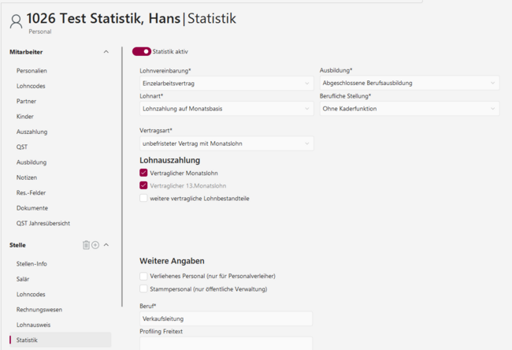Collapse the Mitarbeiter section
The image size is (512, 350).
coord(106,52)
